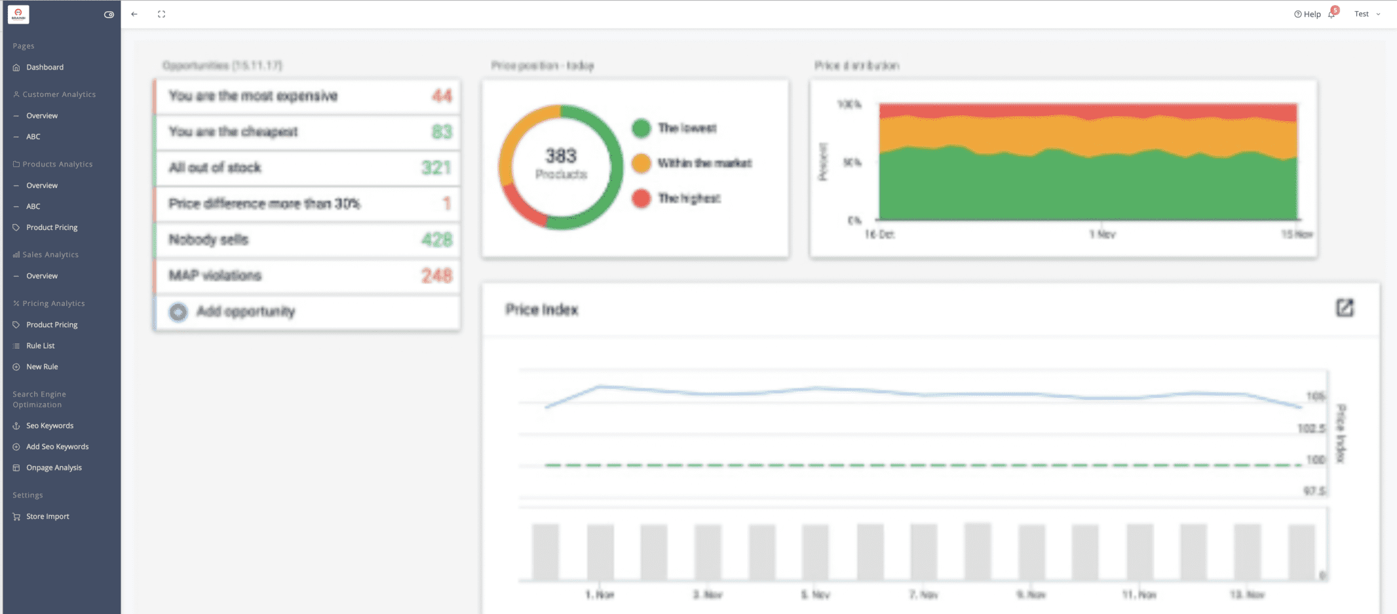Screen dimensions: 1397x614
Task: Collapse the Pricing Analytics section
Action: pyautogui.click(x=49, y=303)
